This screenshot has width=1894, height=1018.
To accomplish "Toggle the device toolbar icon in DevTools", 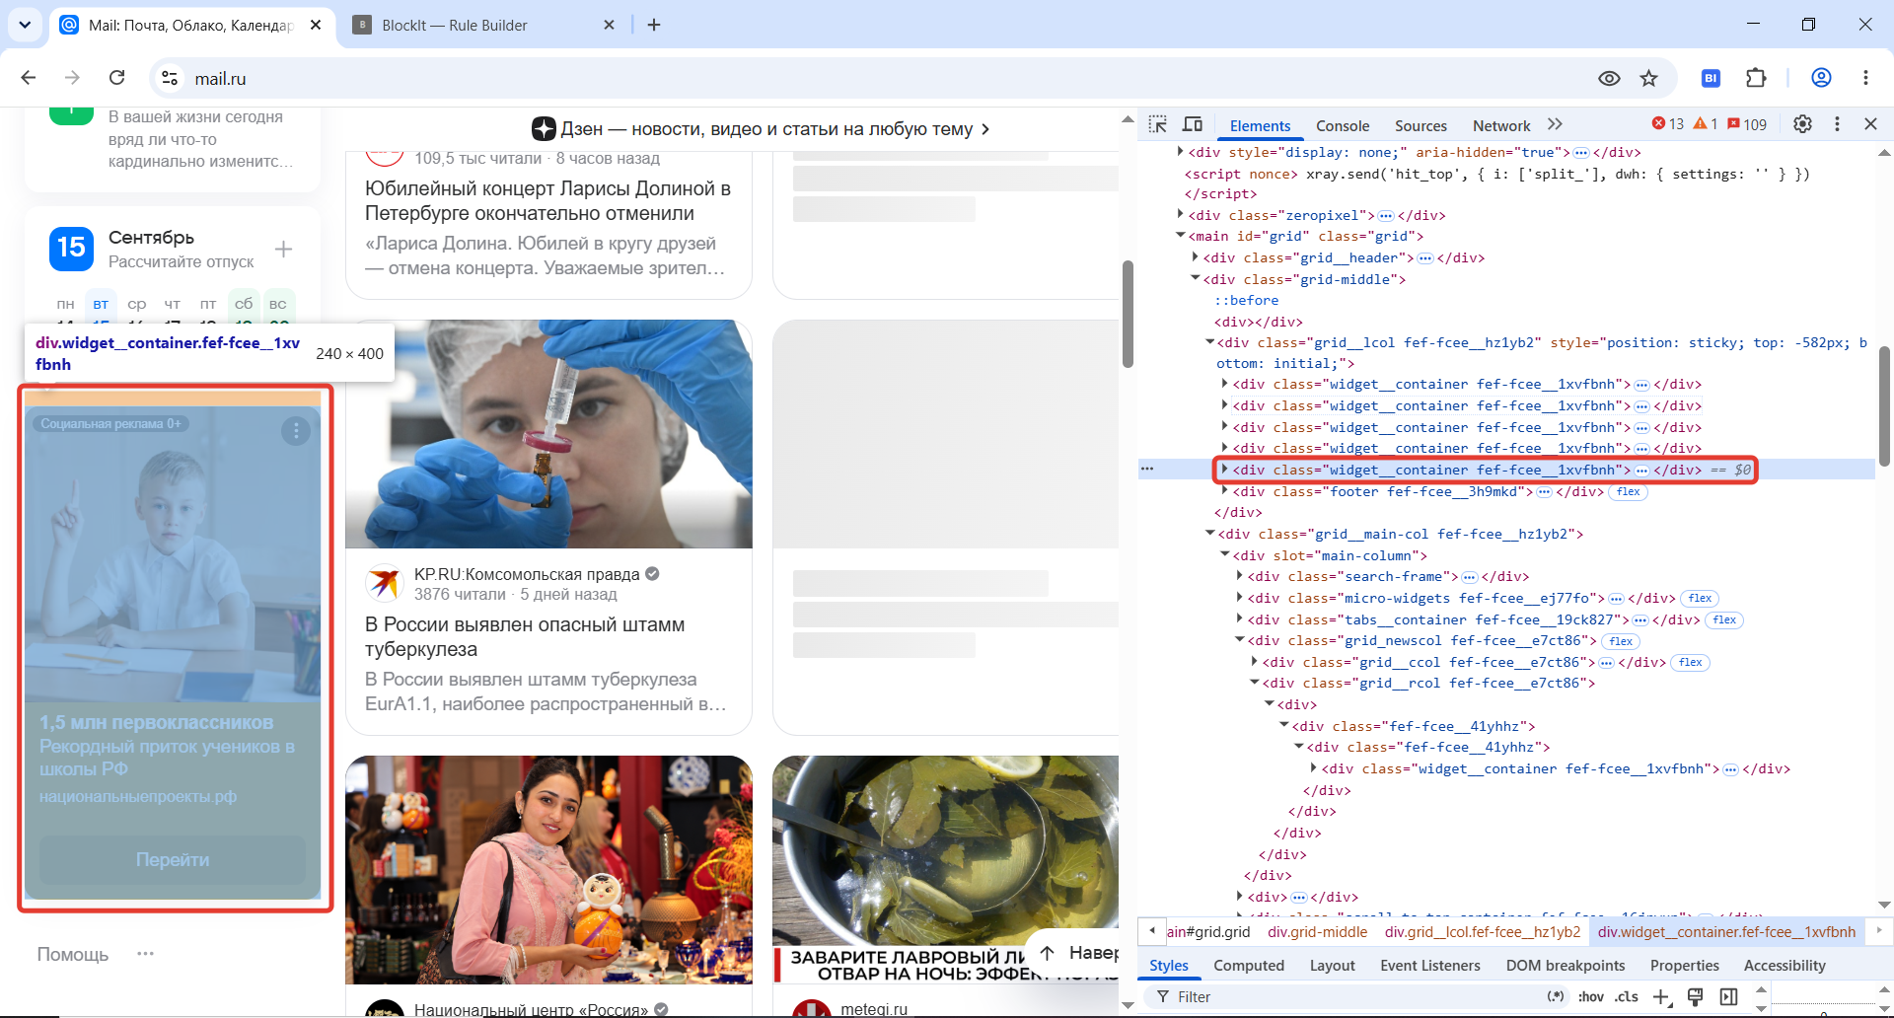I will coord(1193,124).
